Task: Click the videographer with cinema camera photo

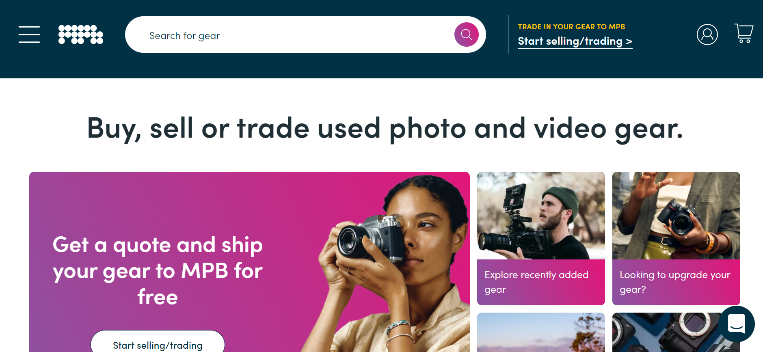Action: (540, 216)
